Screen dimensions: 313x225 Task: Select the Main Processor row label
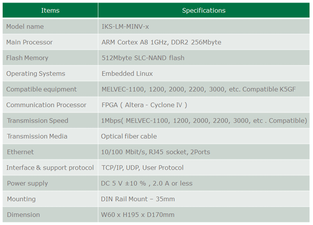(30, 42)
